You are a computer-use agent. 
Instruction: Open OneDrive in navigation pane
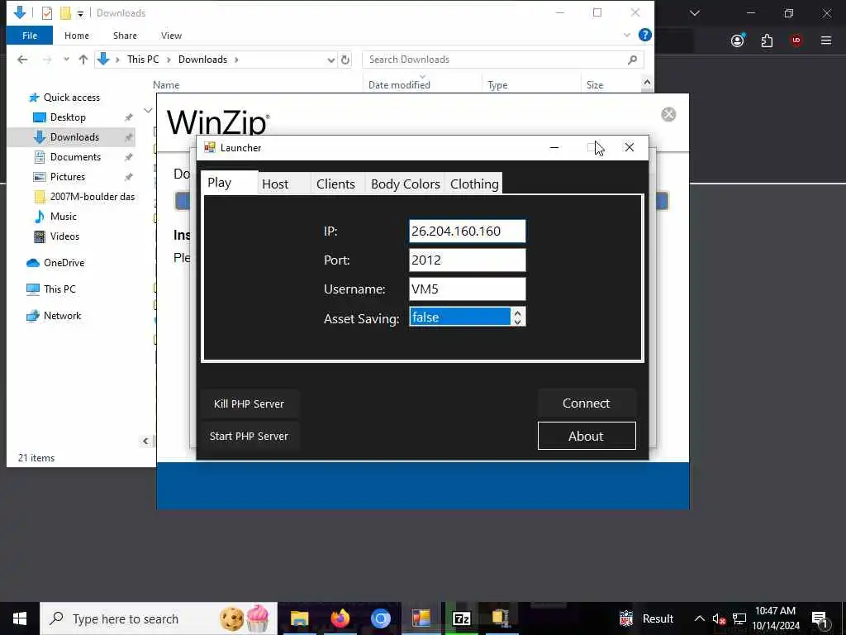point(64,262)
